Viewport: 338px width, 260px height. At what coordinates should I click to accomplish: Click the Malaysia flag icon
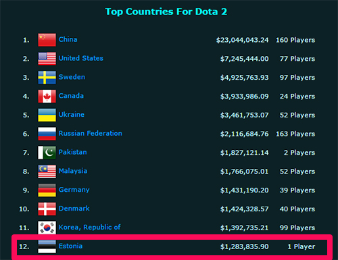47,172
